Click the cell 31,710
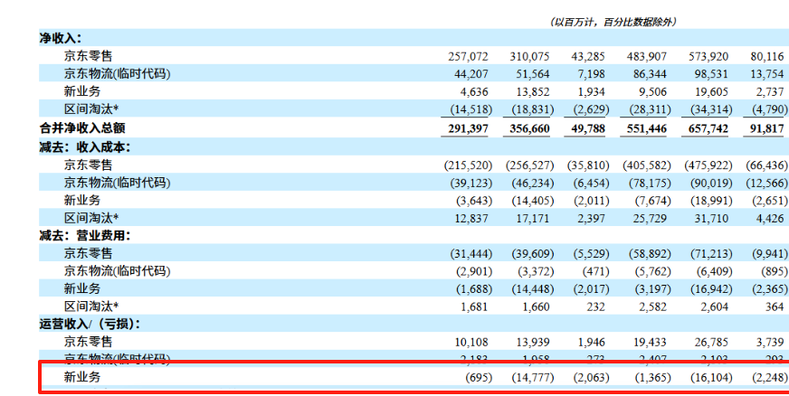 coord(711,219)
